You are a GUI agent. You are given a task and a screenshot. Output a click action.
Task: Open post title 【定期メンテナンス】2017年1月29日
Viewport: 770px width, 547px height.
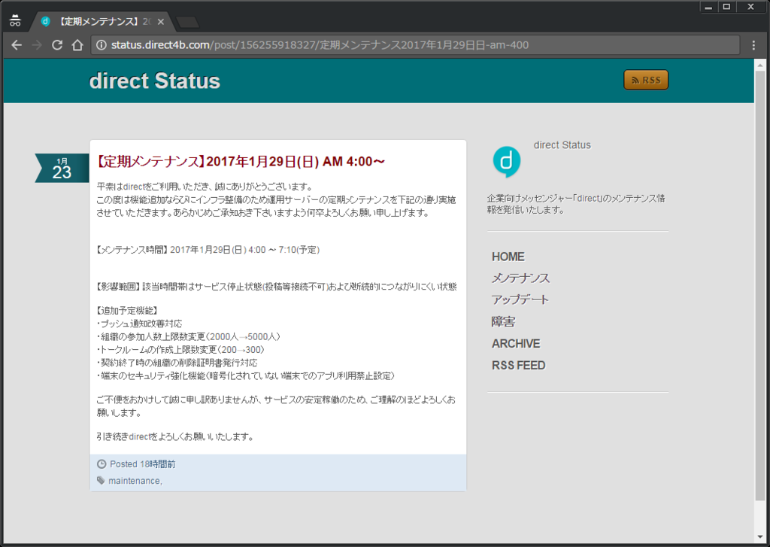[x=240, y=162]
